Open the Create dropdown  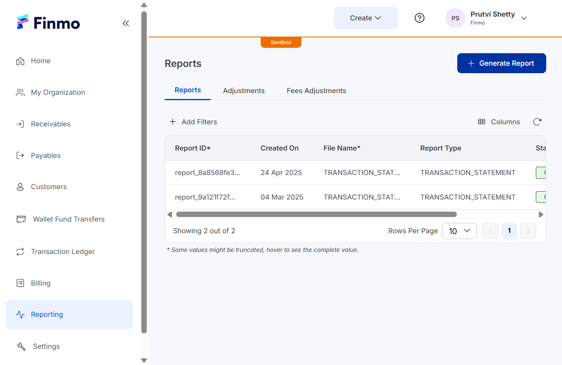pos(366,18)
